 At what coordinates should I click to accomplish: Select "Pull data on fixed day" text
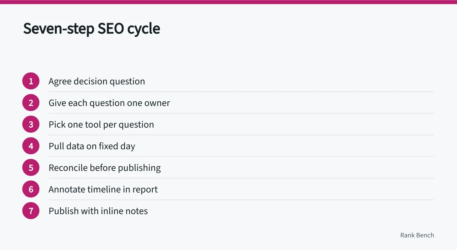(x=92, y=147)
